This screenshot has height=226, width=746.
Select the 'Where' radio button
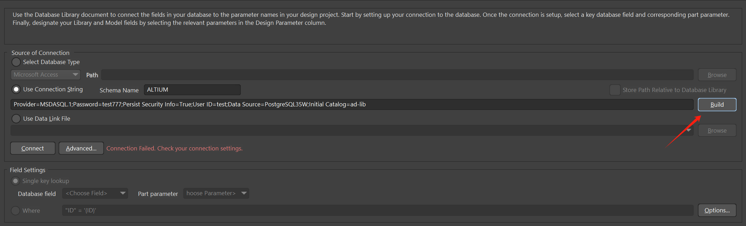15,211
